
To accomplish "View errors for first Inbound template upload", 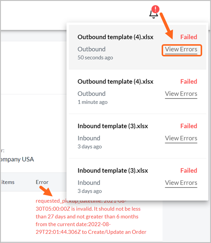I will coord(181,138).
